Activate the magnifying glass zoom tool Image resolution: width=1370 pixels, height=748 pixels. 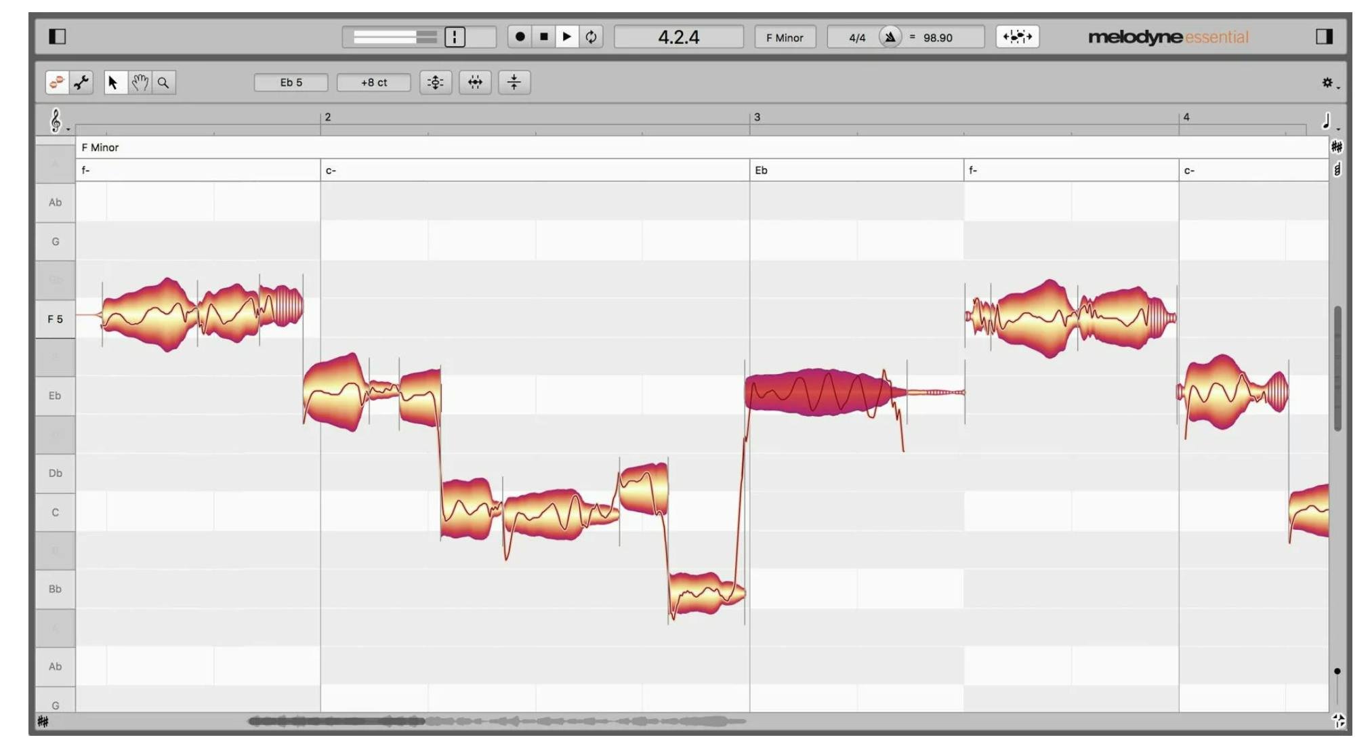coord(163,82)
